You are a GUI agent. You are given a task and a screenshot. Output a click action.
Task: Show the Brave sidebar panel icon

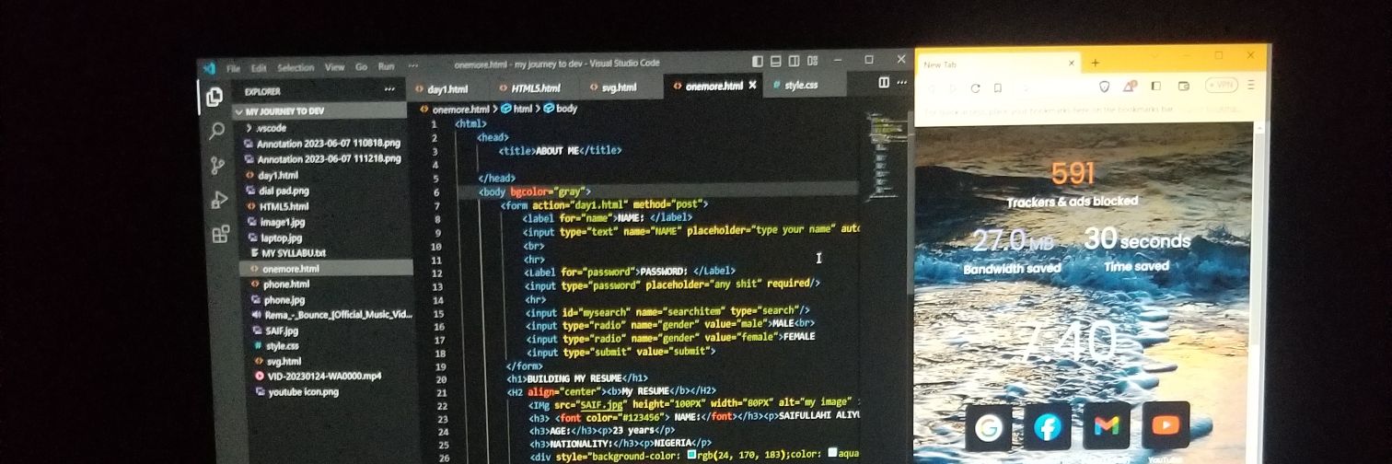pyautogui.click(x=1157, y=86)
